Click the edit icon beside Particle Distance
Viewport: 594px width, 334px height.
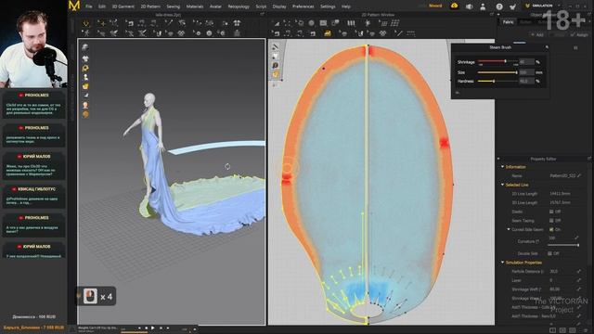(x=579, y=272)
